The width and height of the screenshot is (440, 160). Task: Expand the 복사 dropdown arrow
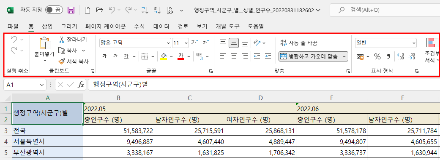click(83, 51)
